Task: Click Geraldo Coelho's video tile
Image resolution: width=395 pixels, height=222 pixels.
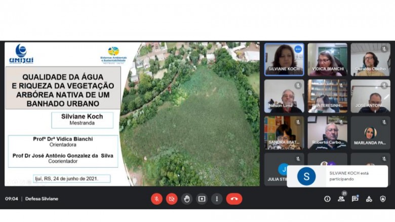Action: [370, 59]
